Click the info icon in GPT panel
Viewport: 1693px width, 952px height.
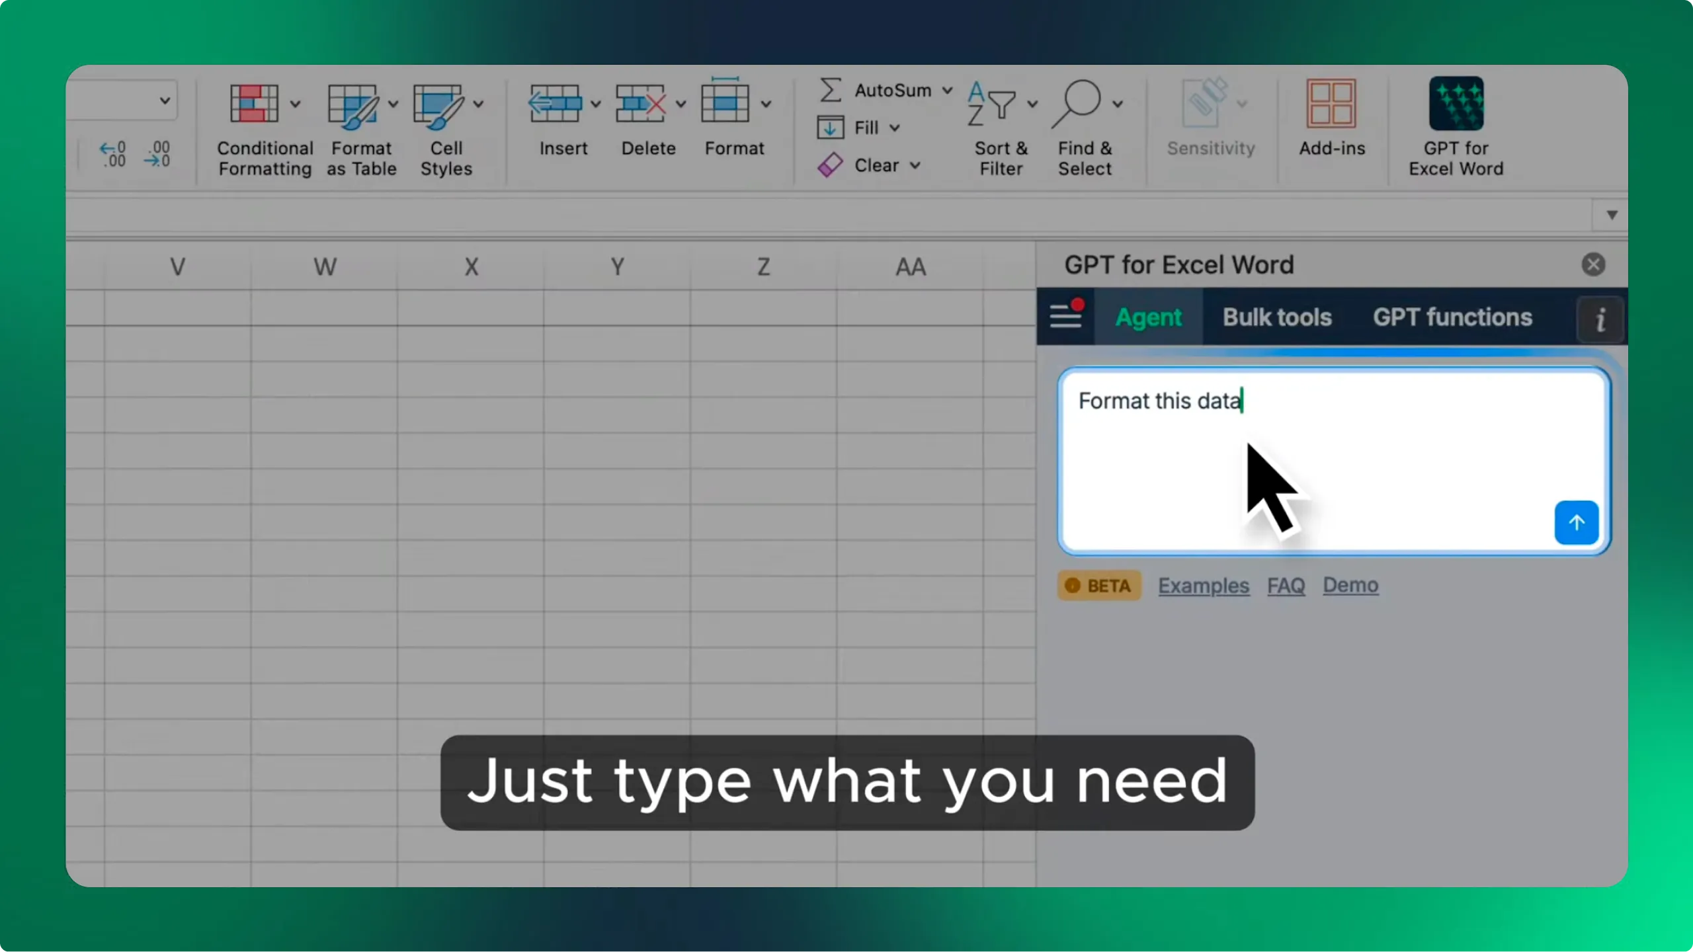[1600, 320]
